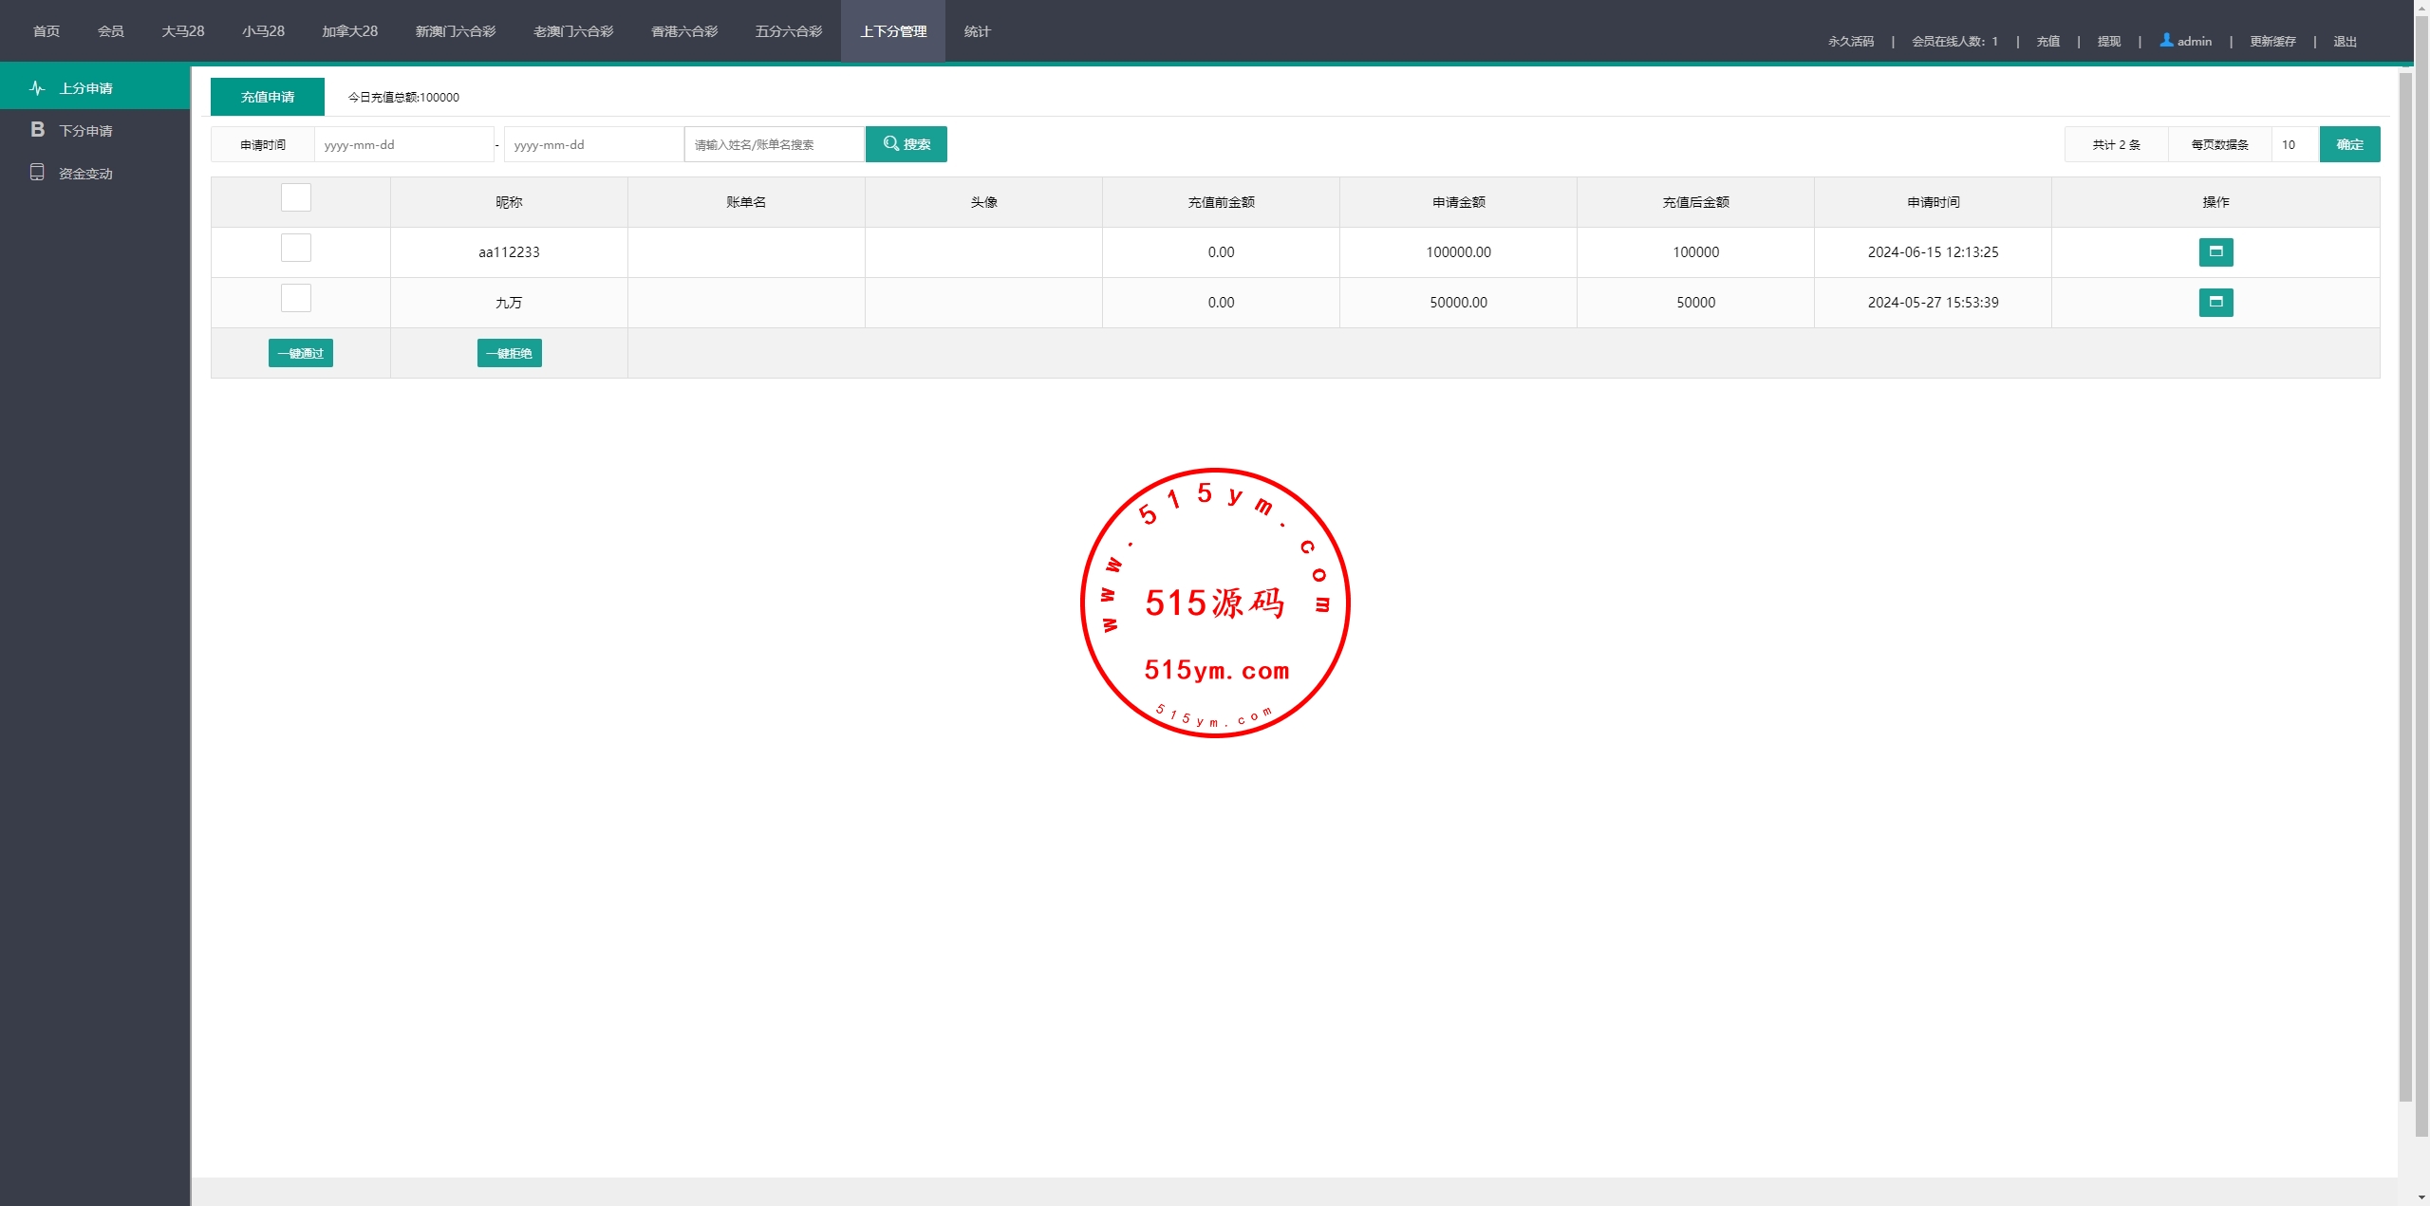Open the end date picker field
The image size is (2430, 1206).
[593, 144]
